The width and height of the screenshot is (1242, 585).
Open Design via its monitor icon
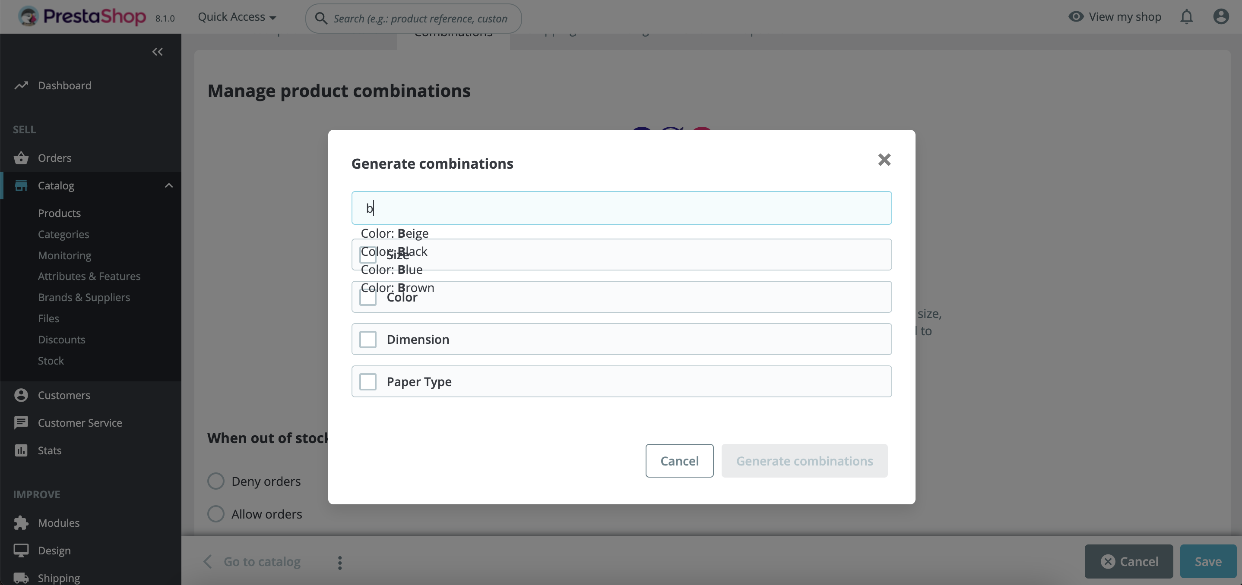tap(22, 550)
